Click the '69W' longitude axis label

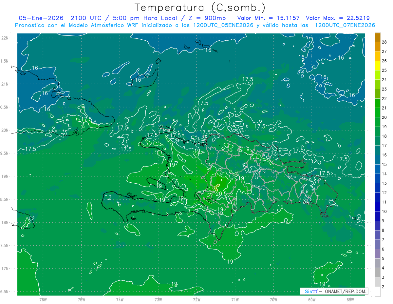coord(312,300)
